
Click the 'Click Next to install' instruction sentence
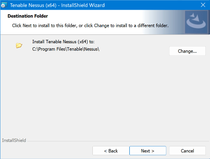[90, 26]
